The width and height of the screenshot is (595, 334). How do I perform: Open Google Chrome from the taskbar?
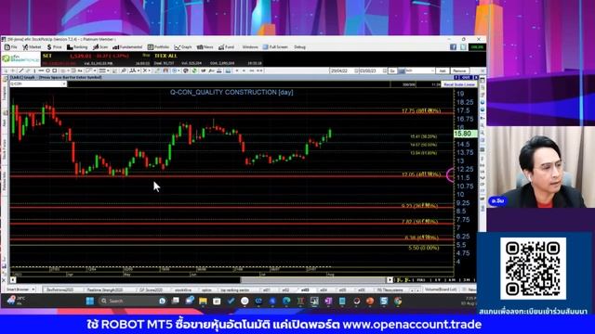pos(398,301)
